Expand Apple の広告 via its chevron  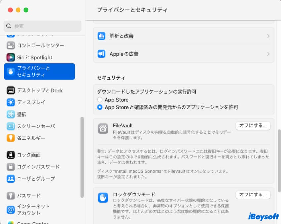[x=268, y=54]
